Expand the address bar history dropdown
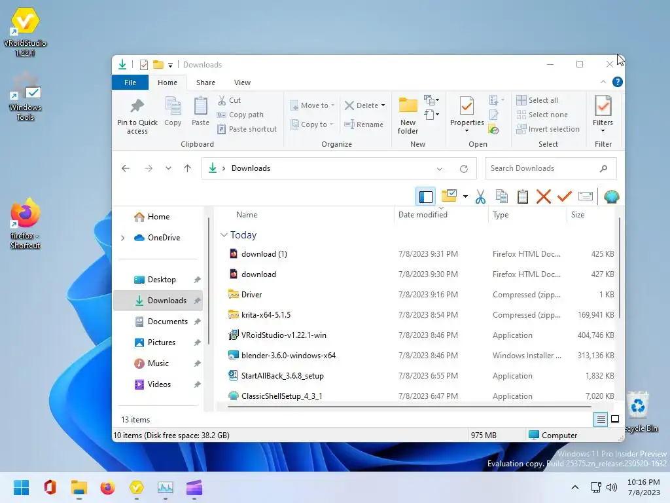The width and height of the screenshot is (670, 503). (439, 168)
